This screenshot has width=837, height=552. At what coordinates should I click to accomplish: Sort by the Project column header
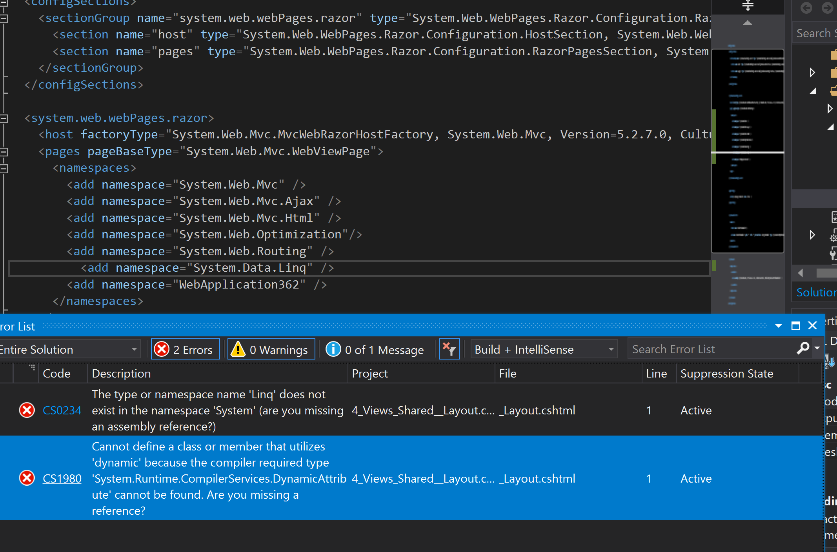[x=421, y=374]
